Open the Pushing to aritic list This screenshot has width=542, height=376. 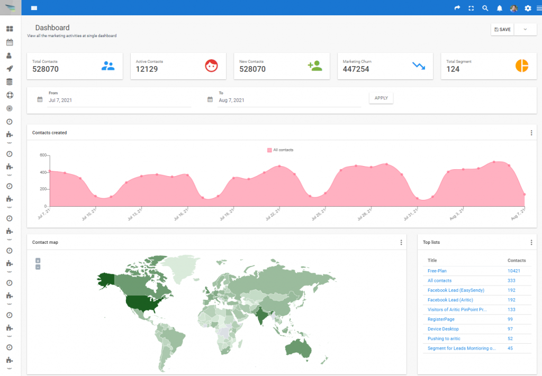click(444, 338)
